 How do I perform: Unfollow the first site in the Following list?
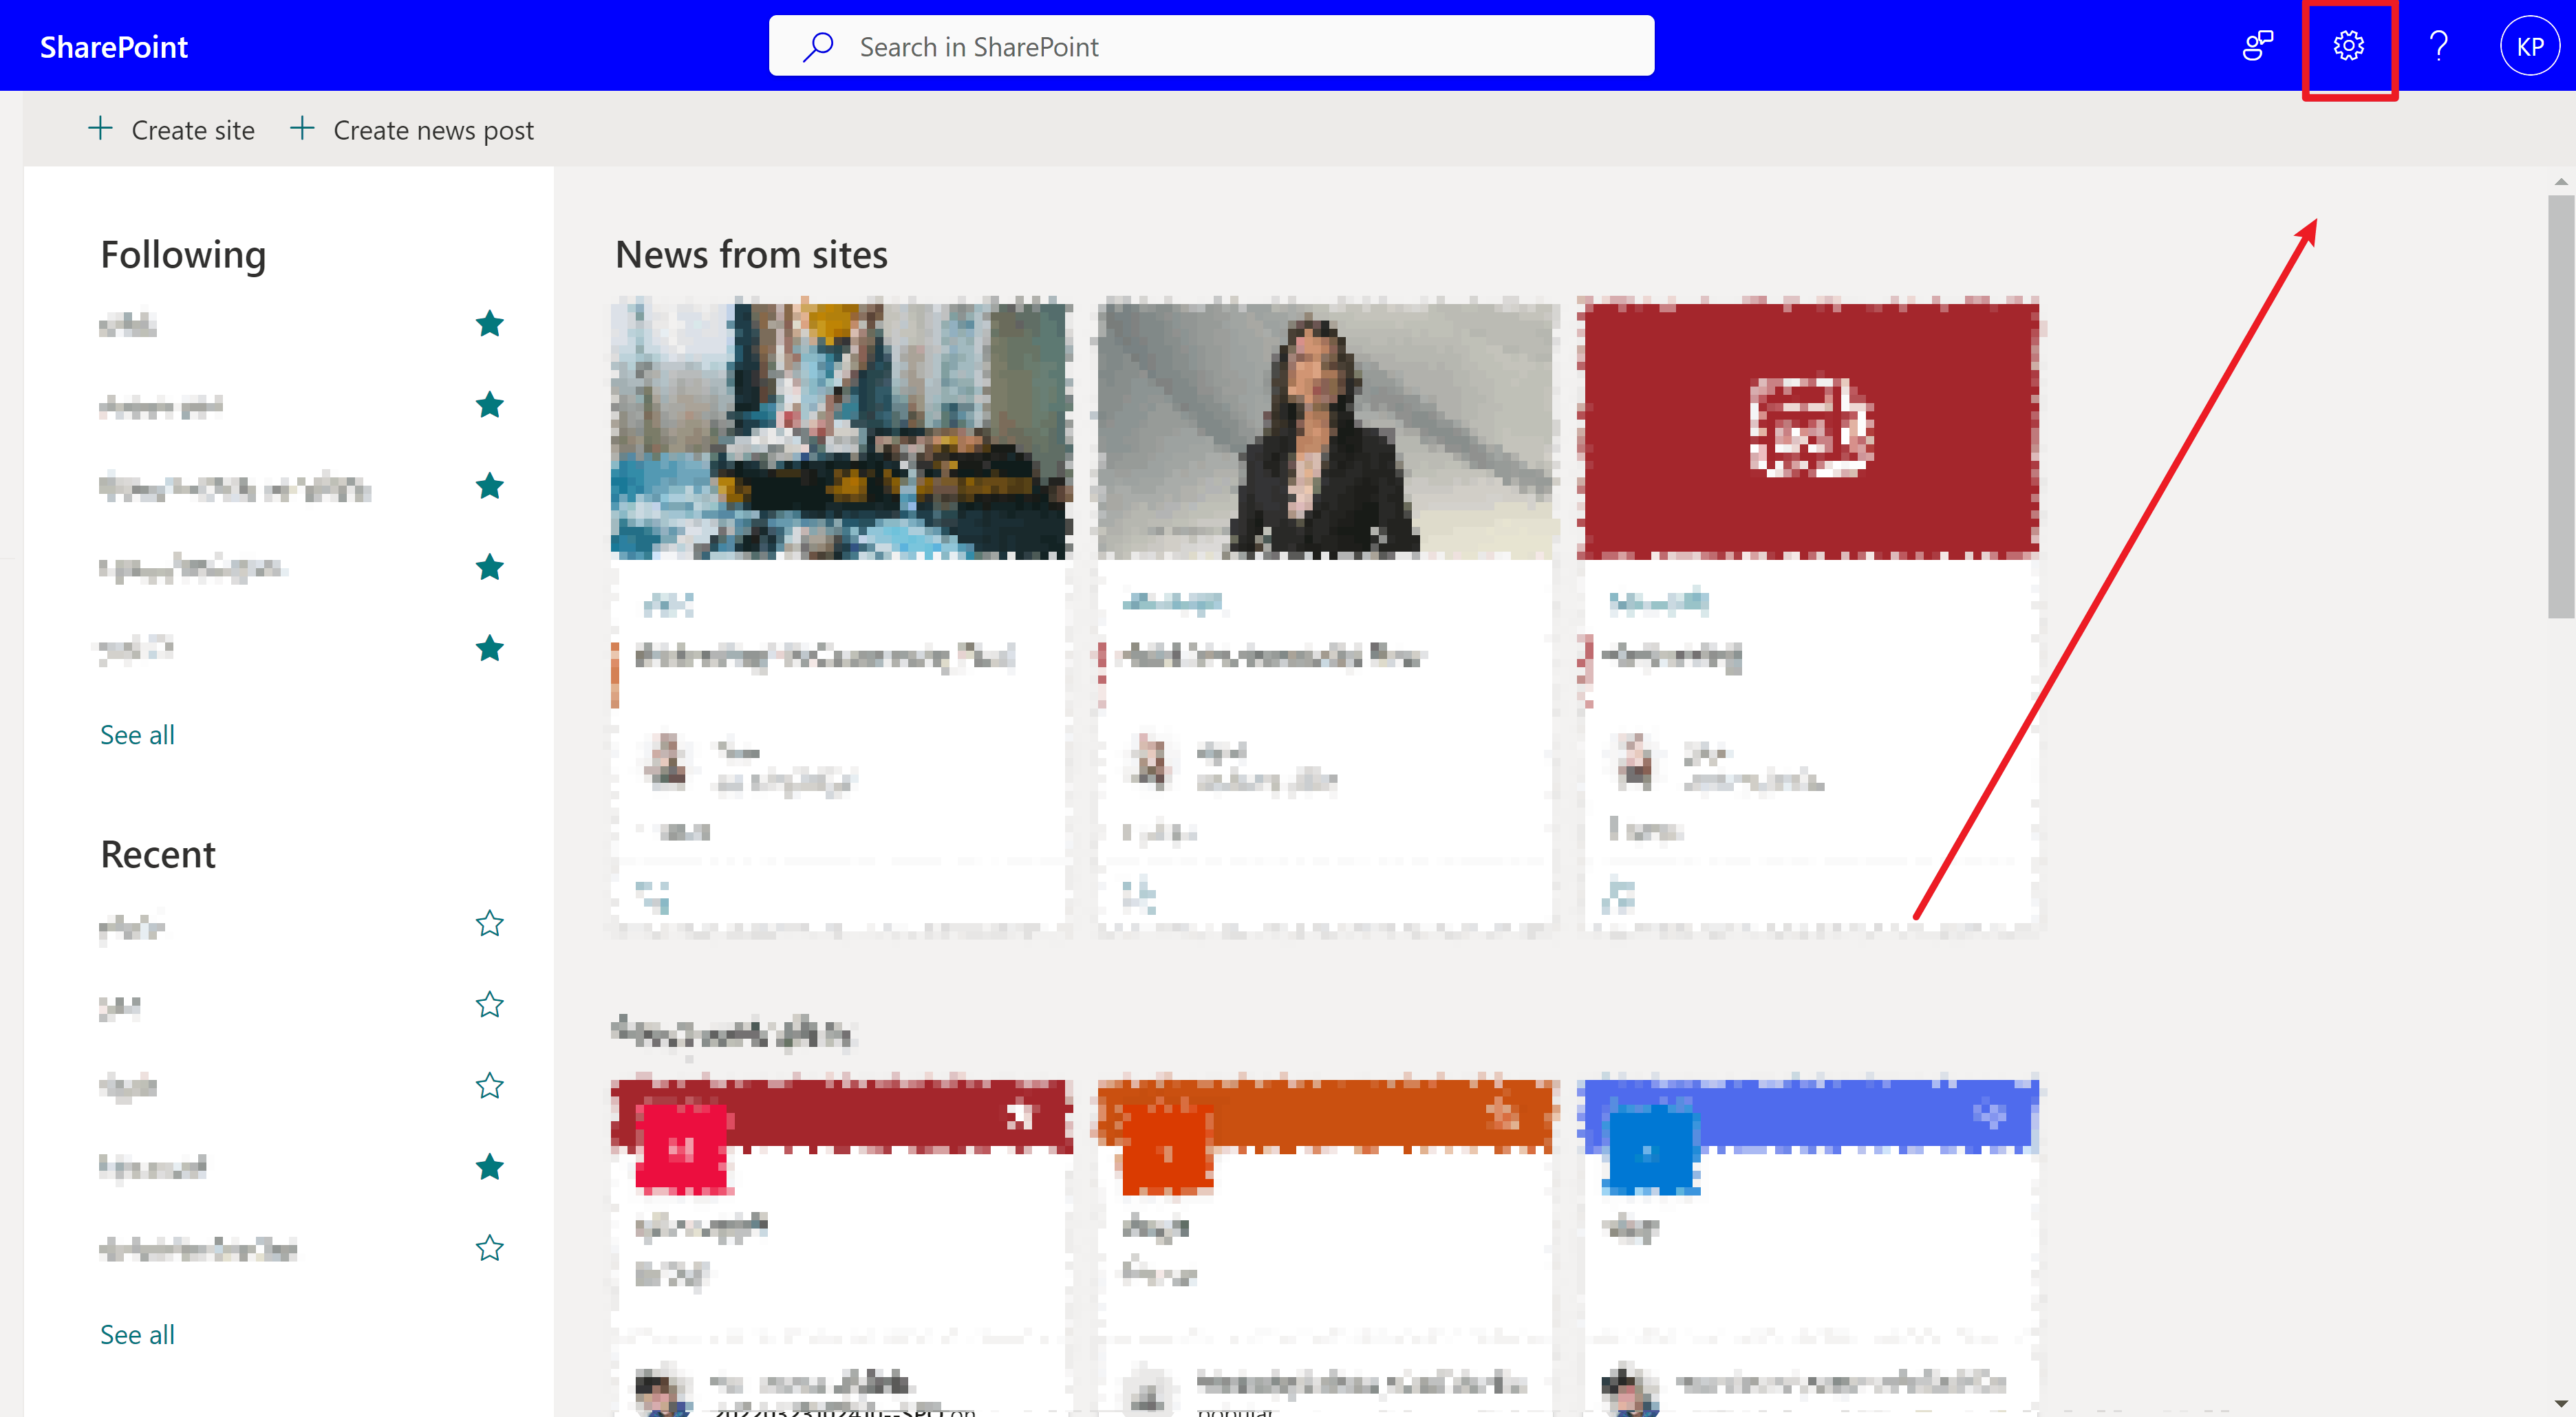coord(489,324)
